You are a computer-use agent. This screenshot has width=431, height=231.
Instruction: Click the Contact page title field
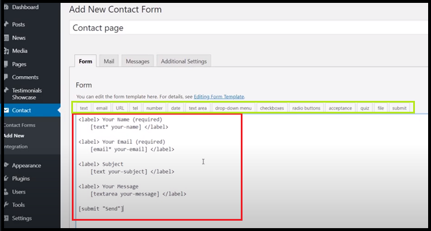[247, 28]
